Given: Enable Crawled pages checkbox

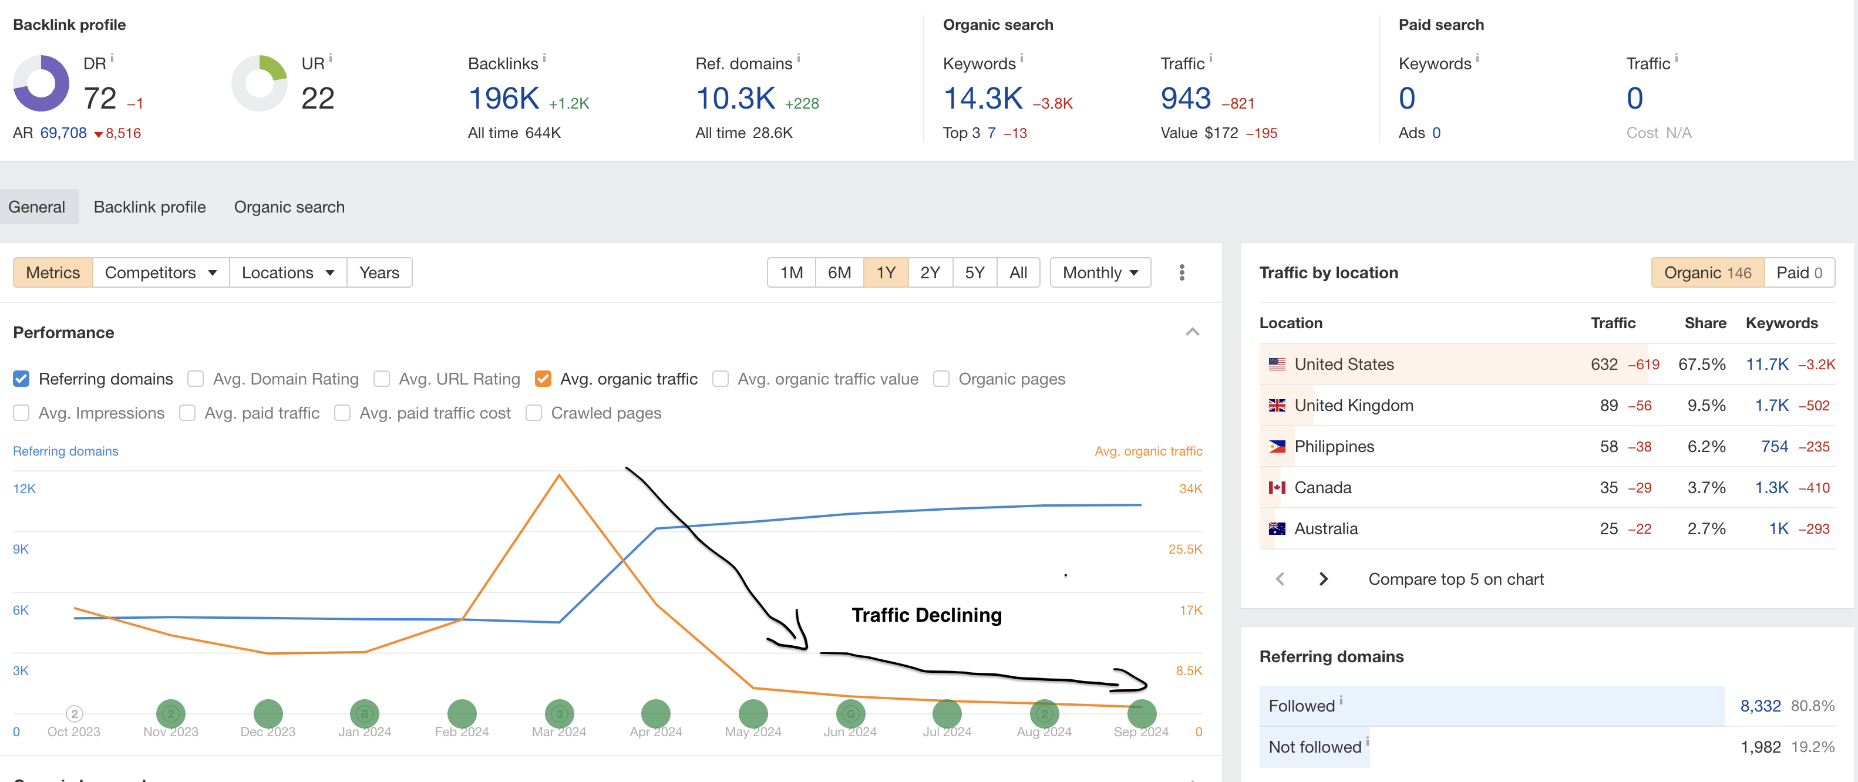Looking at the screenshot, I should 534,413.
